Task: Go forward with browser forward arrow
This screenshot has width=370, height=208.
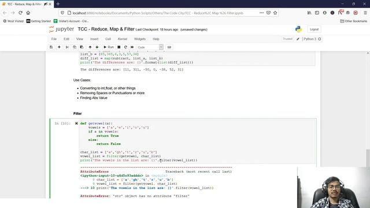Action: coord(13,13)
